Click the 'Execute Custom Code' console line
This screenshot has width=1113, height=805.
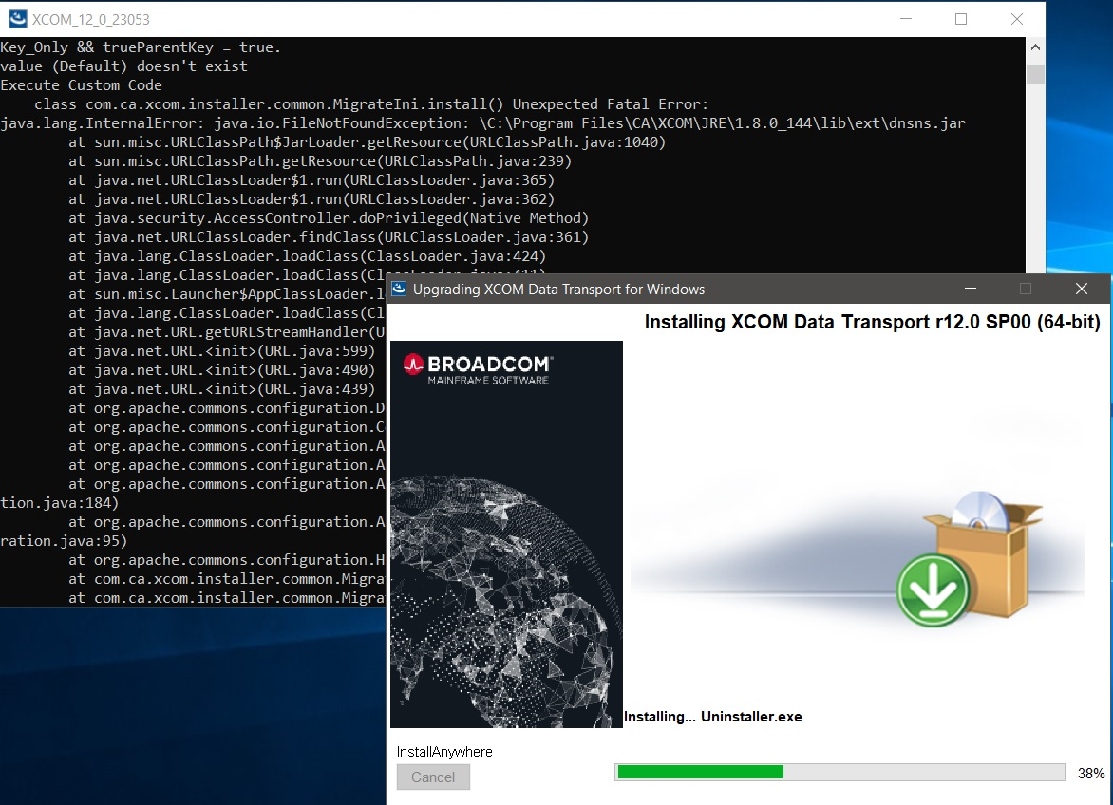tap(82, 85)
